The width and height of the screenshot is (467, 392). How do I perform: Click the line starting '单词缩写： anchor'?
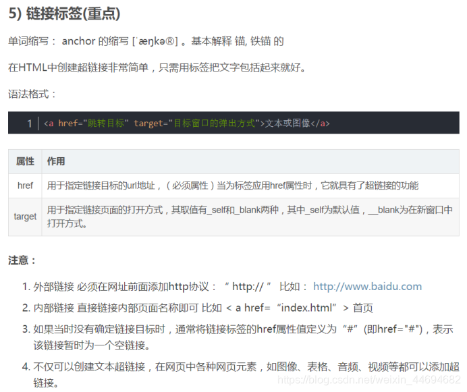coord(146,41)
